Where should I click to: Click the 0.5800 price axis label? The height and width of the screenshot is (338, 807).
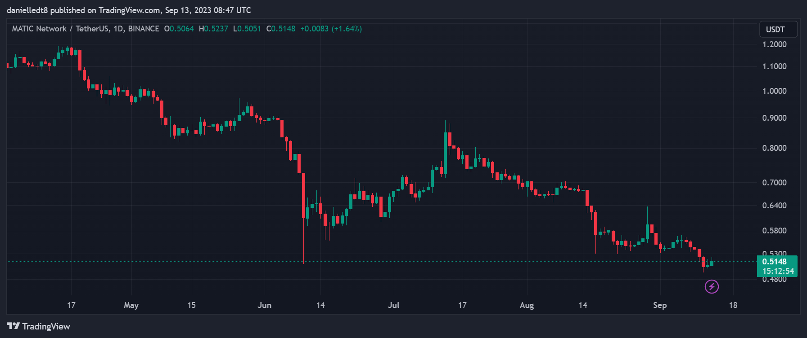coord(775,231)
